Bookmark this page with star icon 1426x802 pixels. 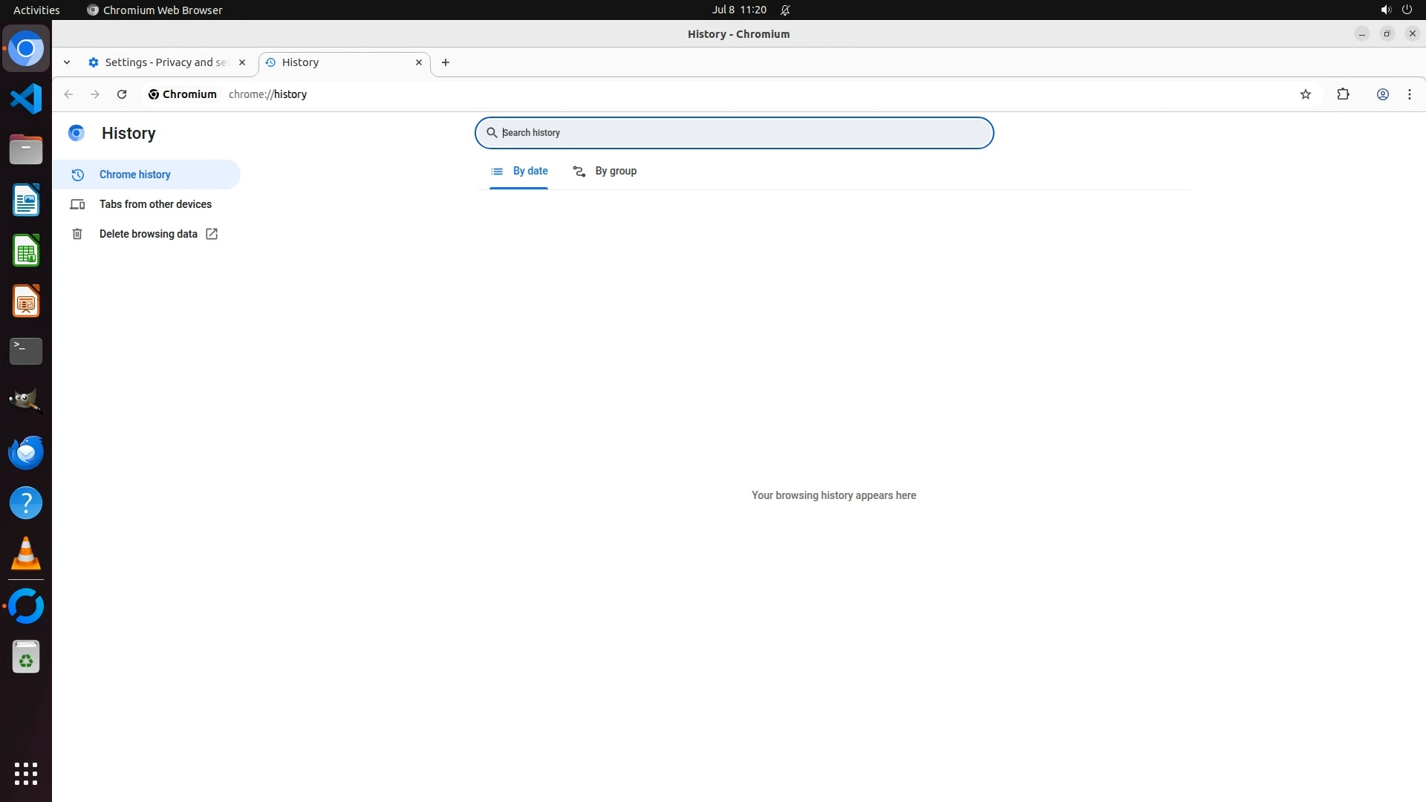(x=1306, y=94)
